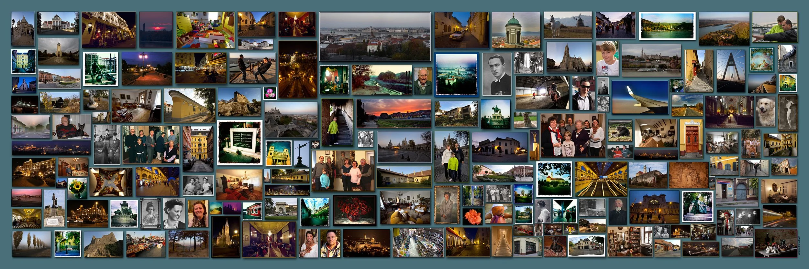Select the orange sunset sky landscape photo
This screenshot has height=269, width=809.
tap(393, 113)
